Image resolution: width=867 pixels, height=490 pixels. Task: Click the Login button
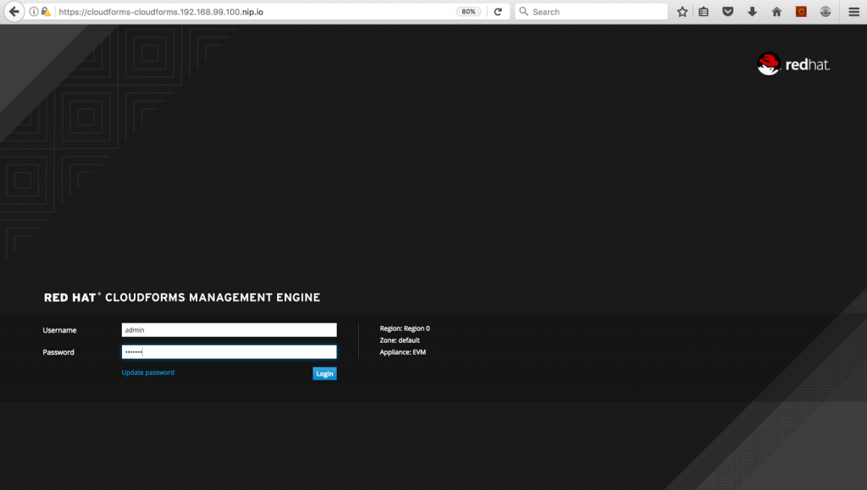pos(324,374)
